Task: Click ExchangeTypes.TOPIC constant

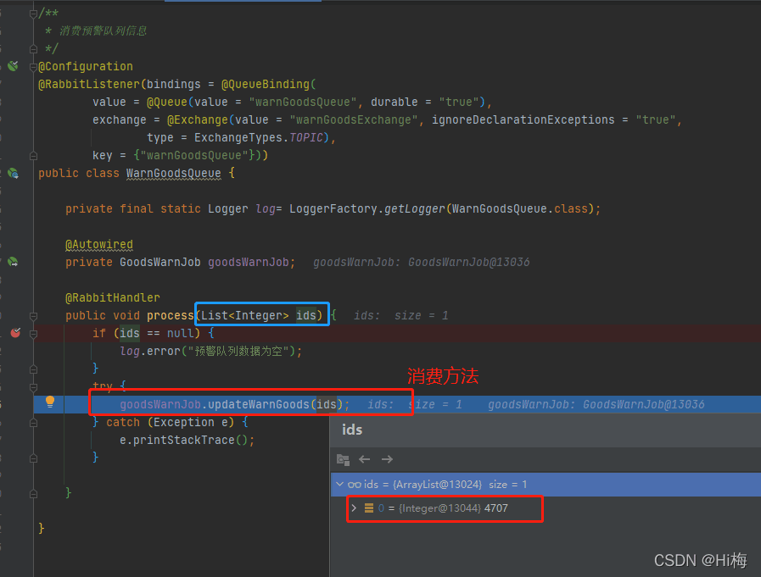Action: [259, 138]
